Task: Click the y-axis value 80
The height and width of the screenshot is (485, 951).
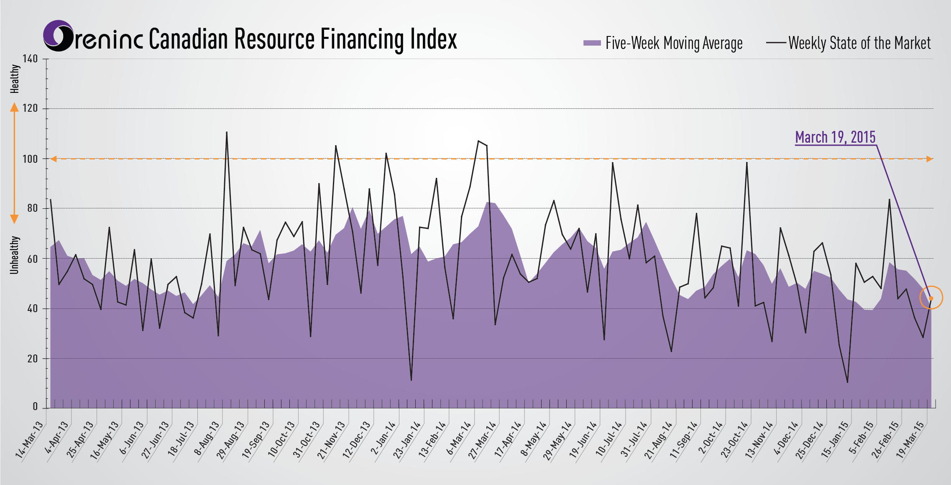Action: (32, 208)
